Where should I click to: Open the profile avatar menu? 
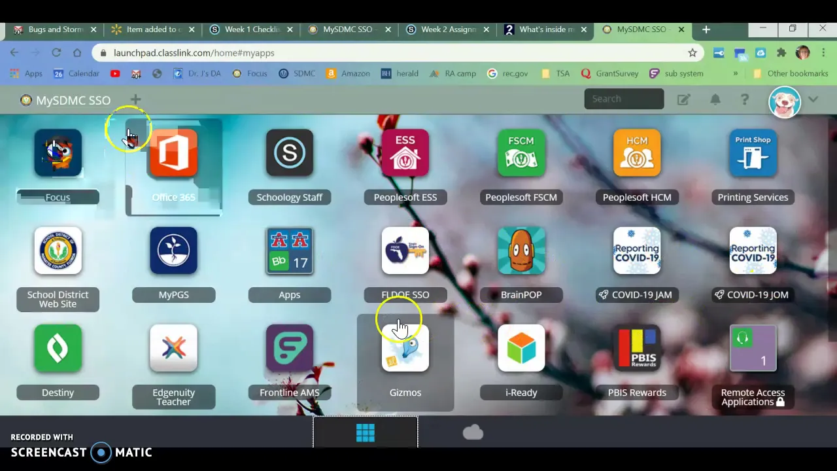pyautogui.click(x=785, y=102)
